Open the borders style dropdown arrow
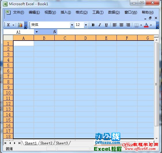This screenshot has width=162, height=153. click(141, 25)
